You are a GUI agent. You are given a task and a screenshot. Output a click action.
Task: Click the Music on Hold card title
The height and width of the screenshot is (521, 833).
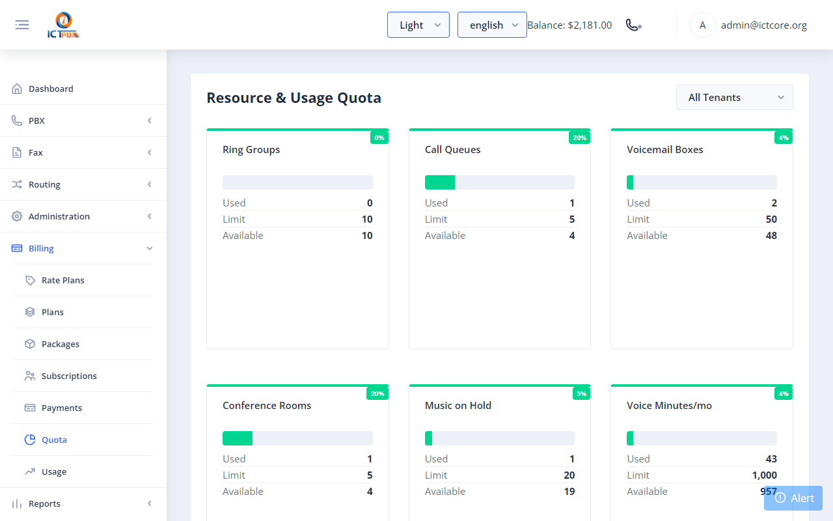pos(458,406)
